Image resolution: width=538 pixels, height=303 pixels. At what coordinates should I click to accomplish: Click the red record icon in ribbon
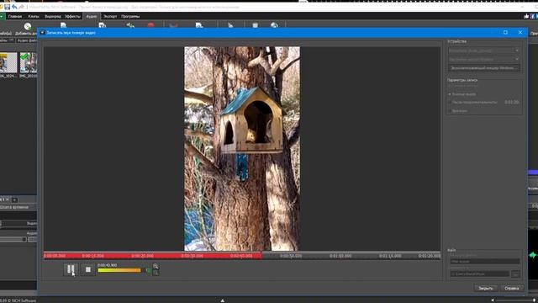click(150, 25)
